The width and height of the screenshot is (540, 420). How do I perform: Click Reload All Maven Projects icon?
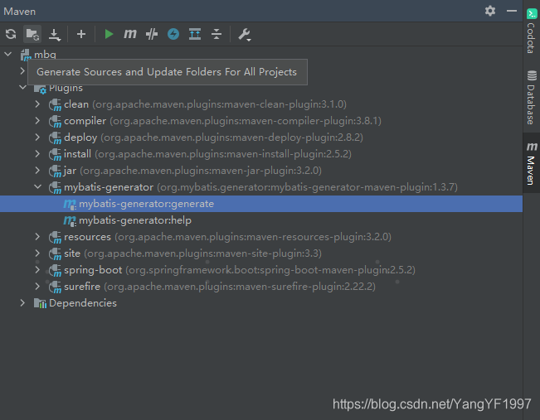tap(11, 34)
